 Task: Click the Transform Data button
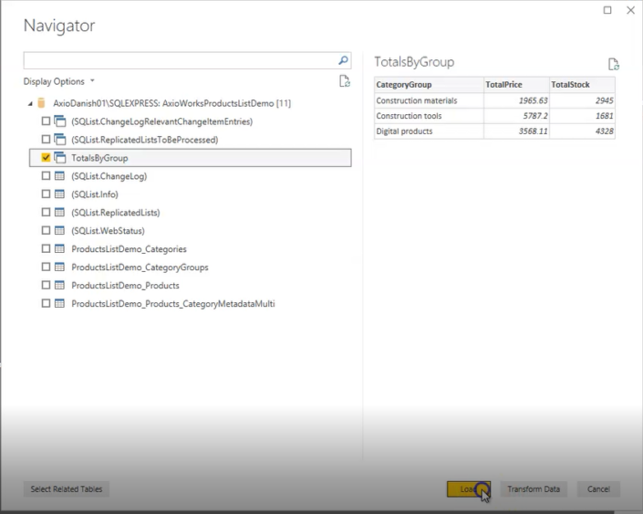pos(534,489)
